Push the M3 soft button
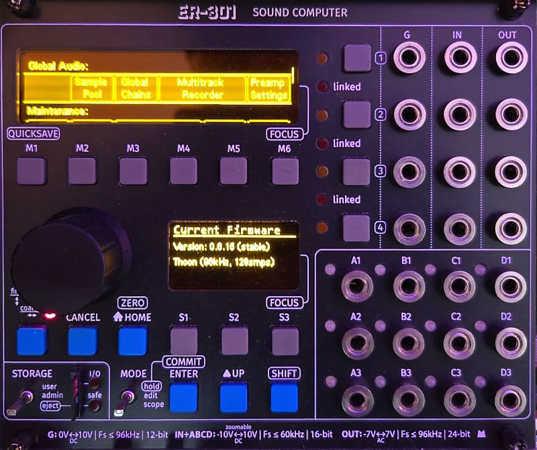 (133, 171)
